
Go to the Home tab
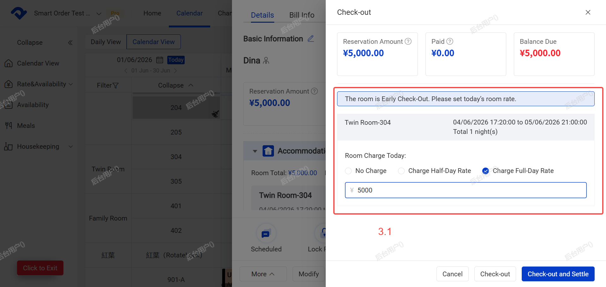pyautogui.click(x=152, y=13)
